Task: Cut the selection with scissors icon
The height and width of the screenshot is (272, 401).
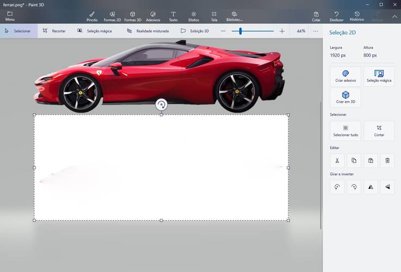Action: click(337, 160)
